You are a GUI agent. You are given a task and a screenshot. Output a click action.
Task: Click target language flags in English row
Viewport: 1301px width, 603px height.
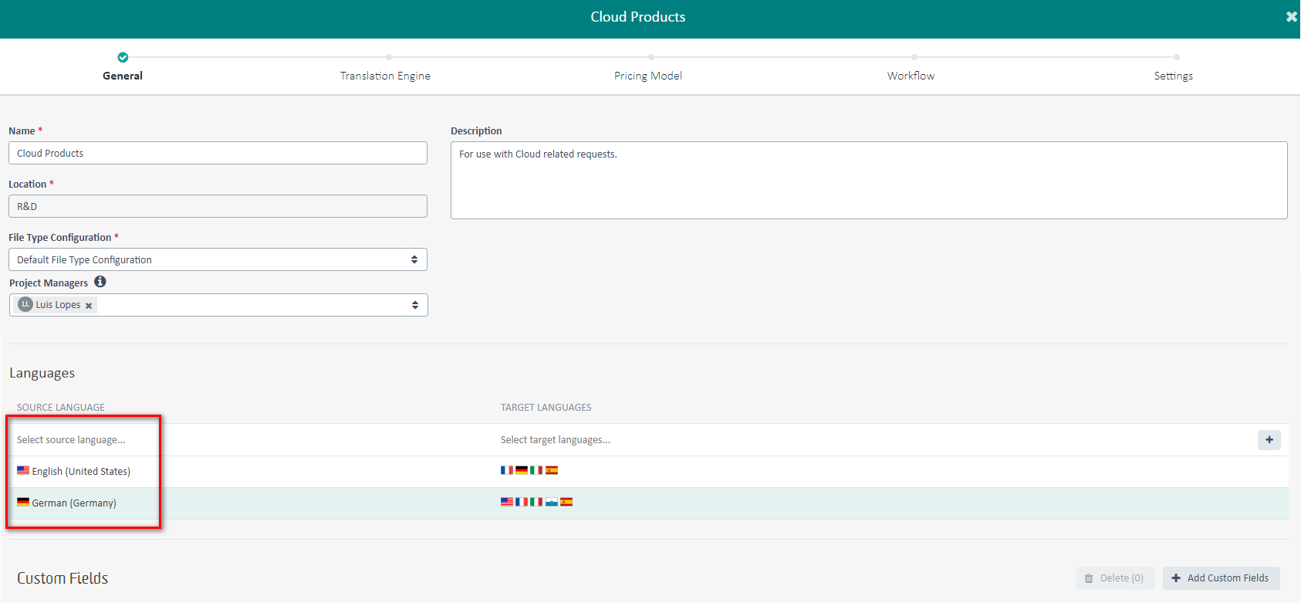click(529, 470)
